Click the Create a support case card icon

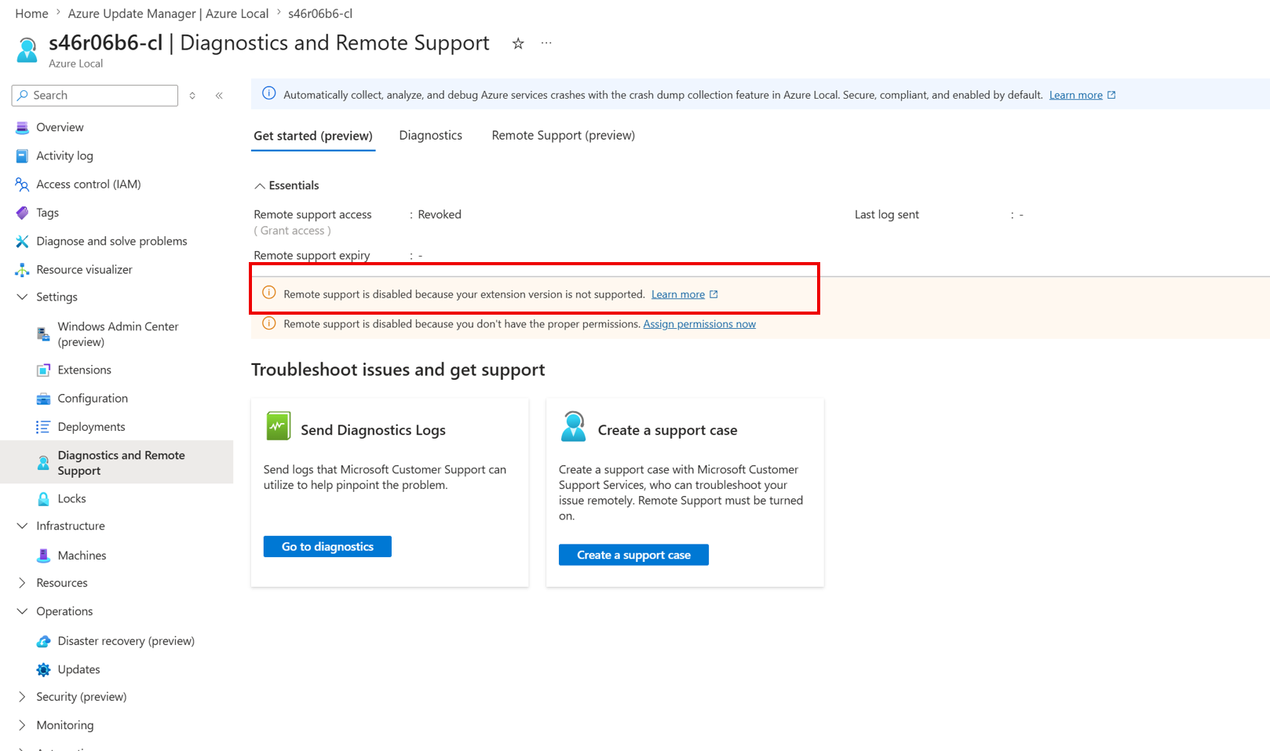click(573, 426)
